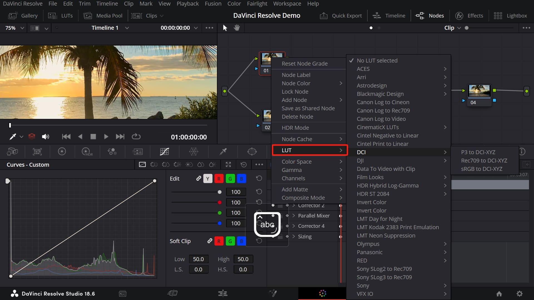Open Project Settings gear icon
The height and width of the screenshot is (300, 534).
(519, 294)
